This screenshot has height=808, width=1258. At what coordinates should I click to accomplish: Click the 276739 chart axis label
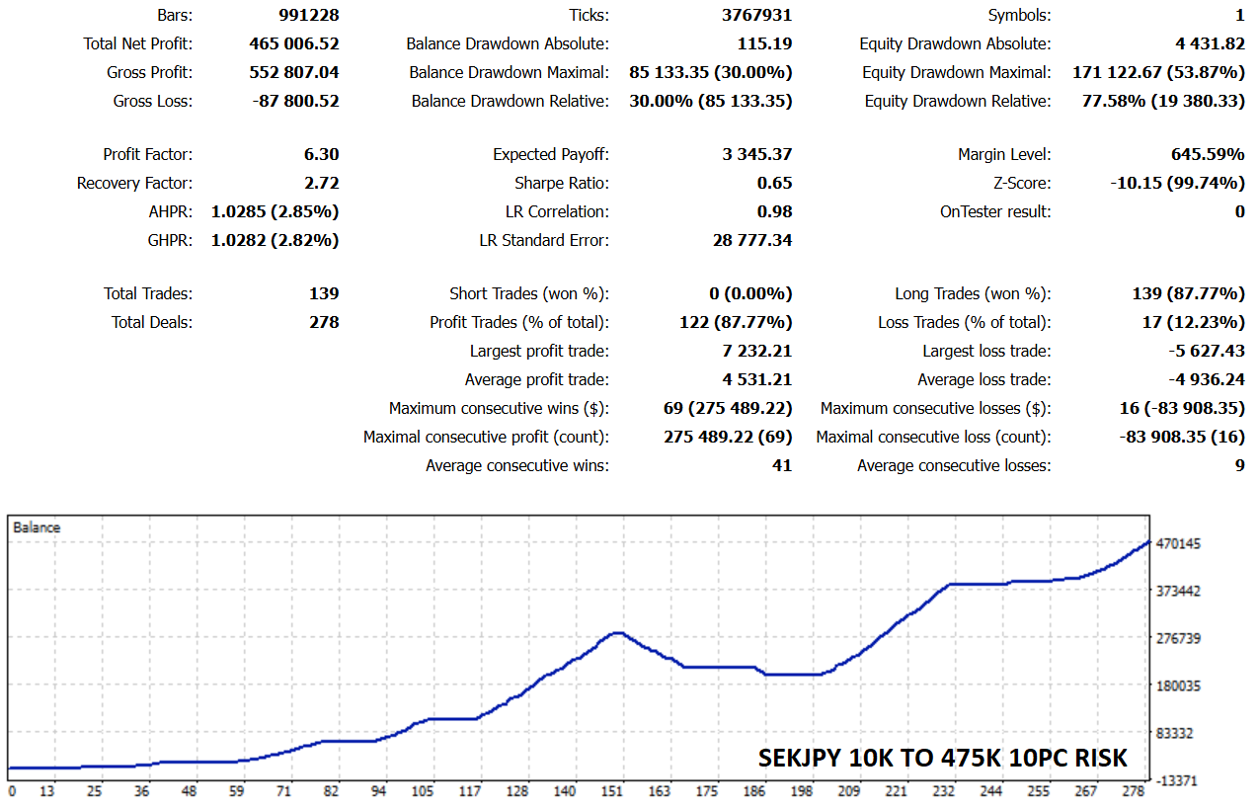(1178, 639)
